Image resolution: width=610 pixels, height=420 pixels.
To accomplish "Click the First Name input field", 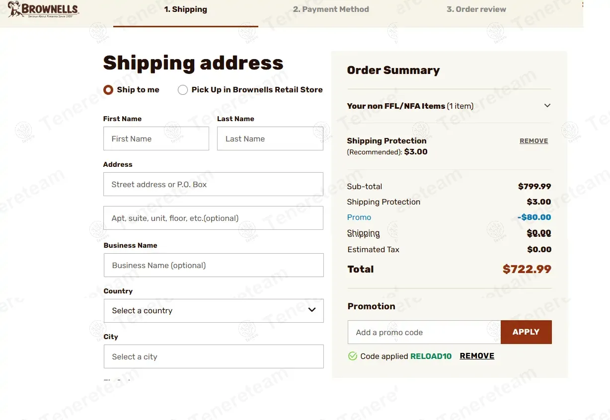I will tap(156, 139).
